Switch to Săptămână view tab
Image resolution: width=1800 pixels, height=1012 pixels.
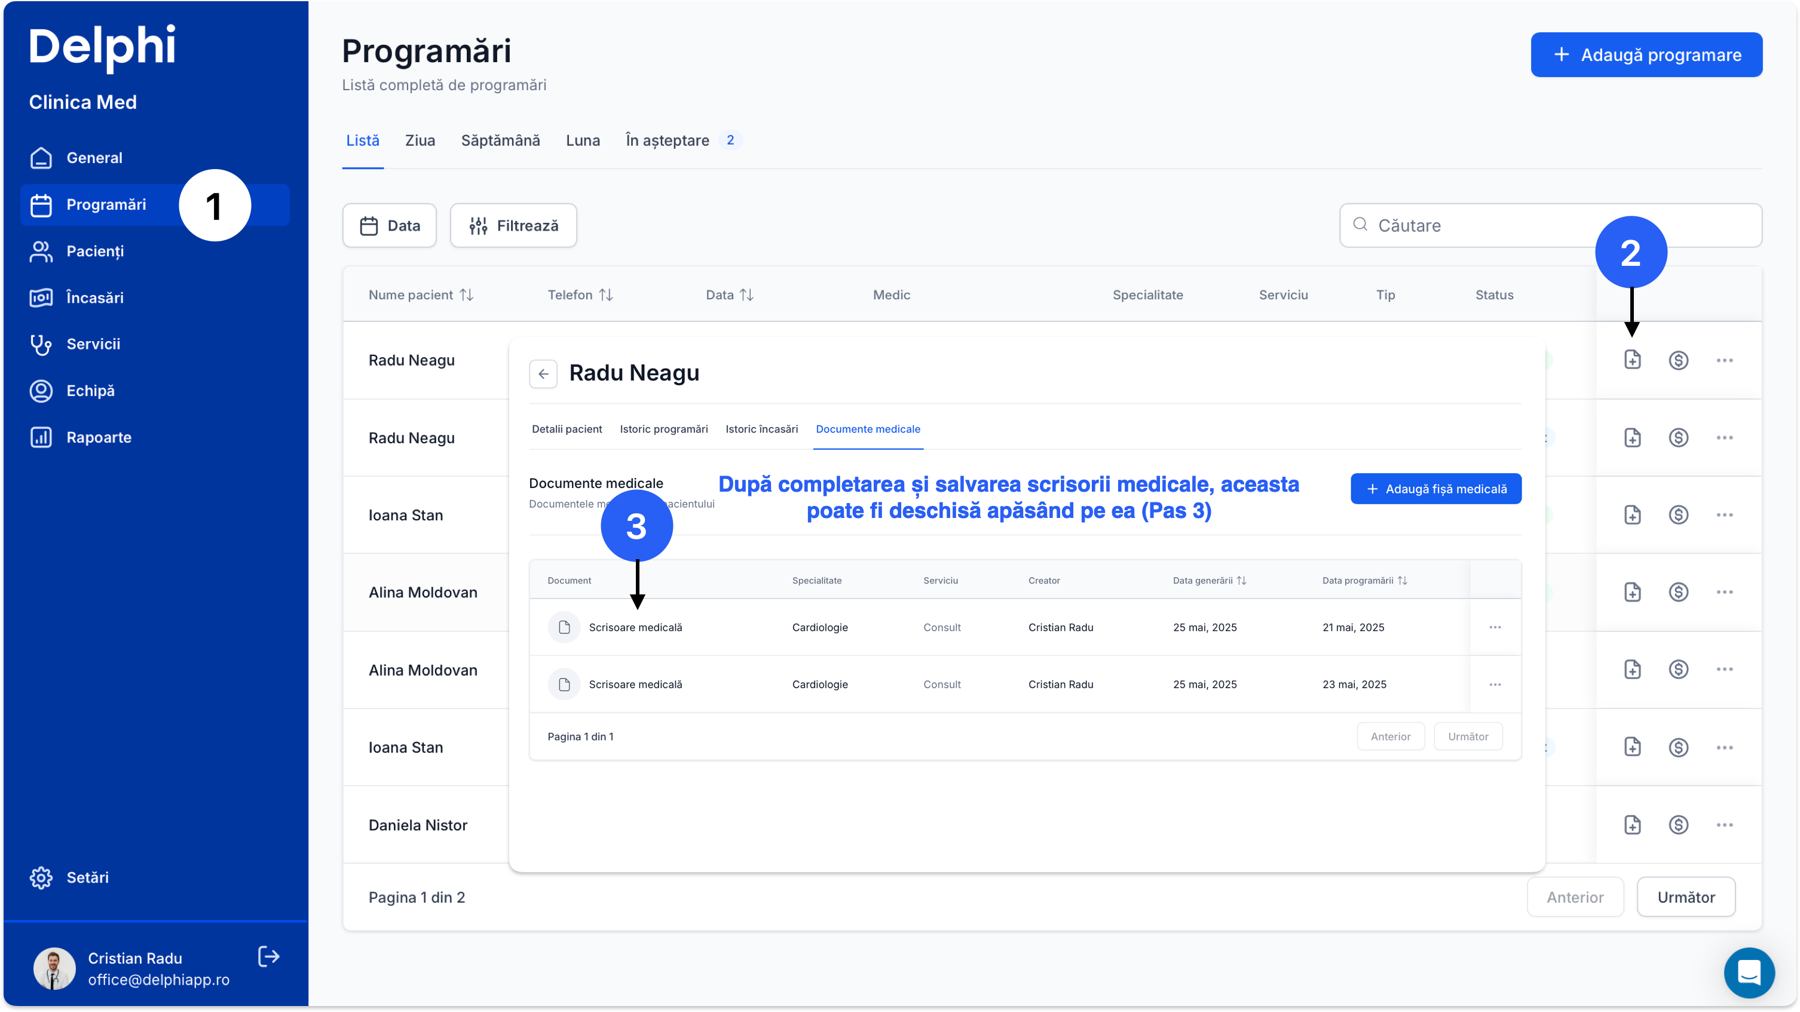coord(500,140)
